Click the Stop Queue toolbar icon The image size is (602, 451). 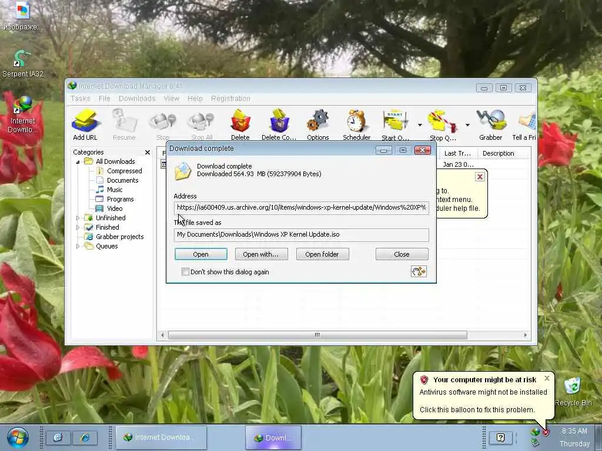point(443,124)
